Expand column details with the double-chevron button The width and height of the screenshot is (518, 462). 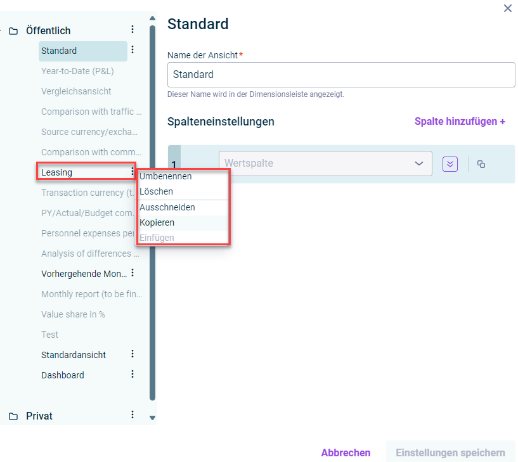[x=450, y=164]
